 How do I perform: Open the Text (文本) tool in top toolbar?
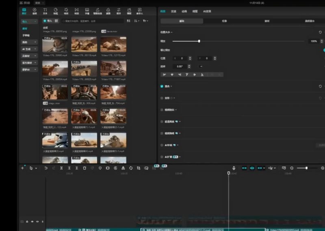[x=45, y=11]
